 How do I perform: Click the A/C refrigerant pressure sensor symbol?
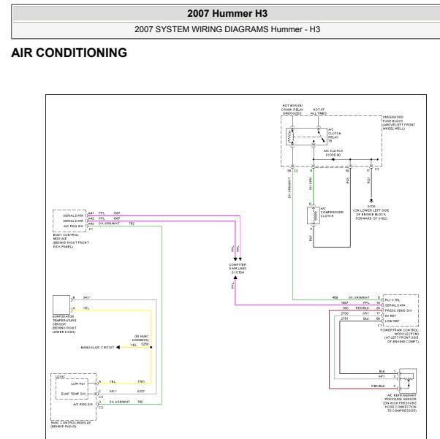pyautogui.click(x=408, y=381)
